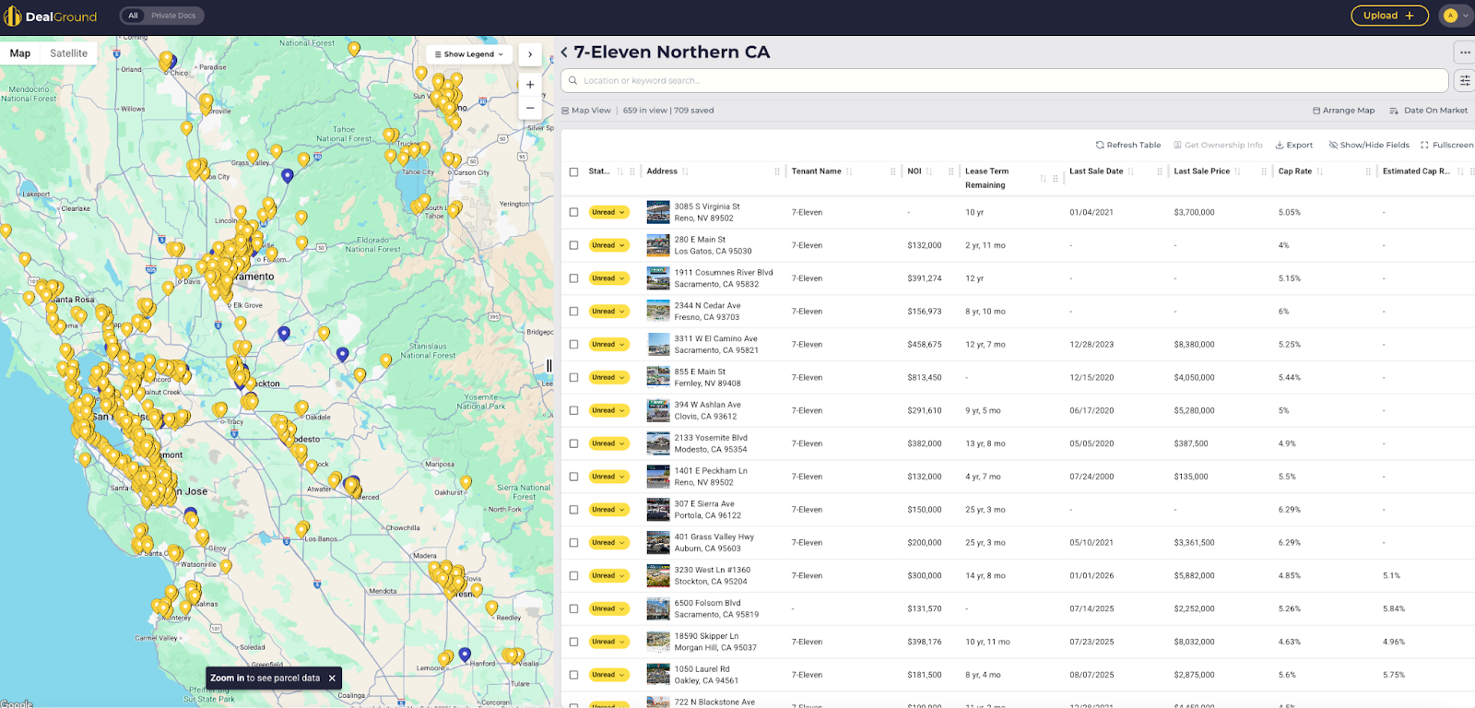Open thumbnail for 3085 S Virginia St
The image size is (1475, 708).
[x=658, y=212]
